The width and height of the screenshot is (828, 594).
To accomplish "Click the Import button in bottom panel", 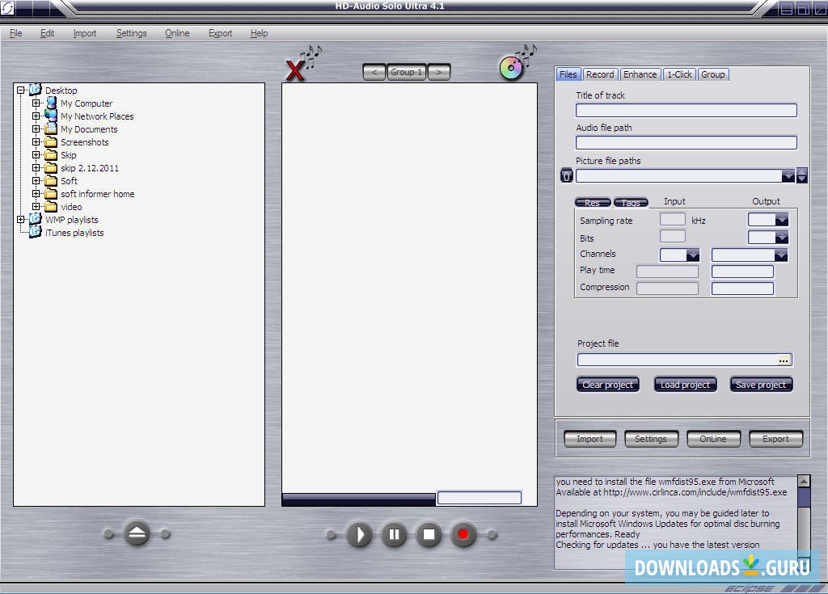I will [589, 440].
